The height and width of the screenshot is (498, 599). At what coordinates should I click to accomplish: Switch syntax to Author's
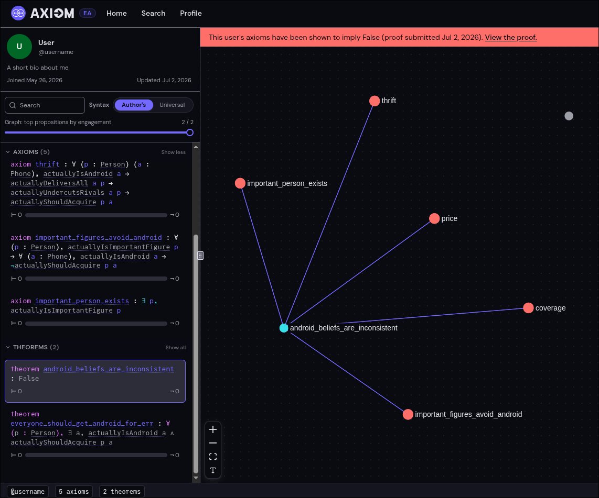(x=134, y=105)
